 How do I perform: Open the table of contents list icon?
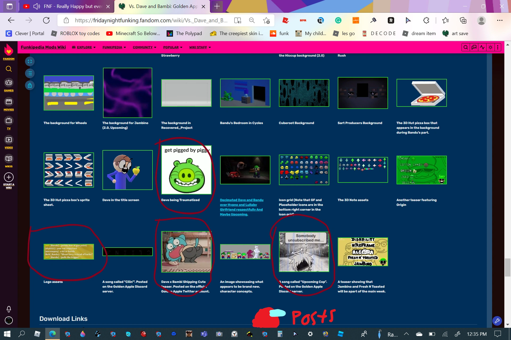(30, 73)
